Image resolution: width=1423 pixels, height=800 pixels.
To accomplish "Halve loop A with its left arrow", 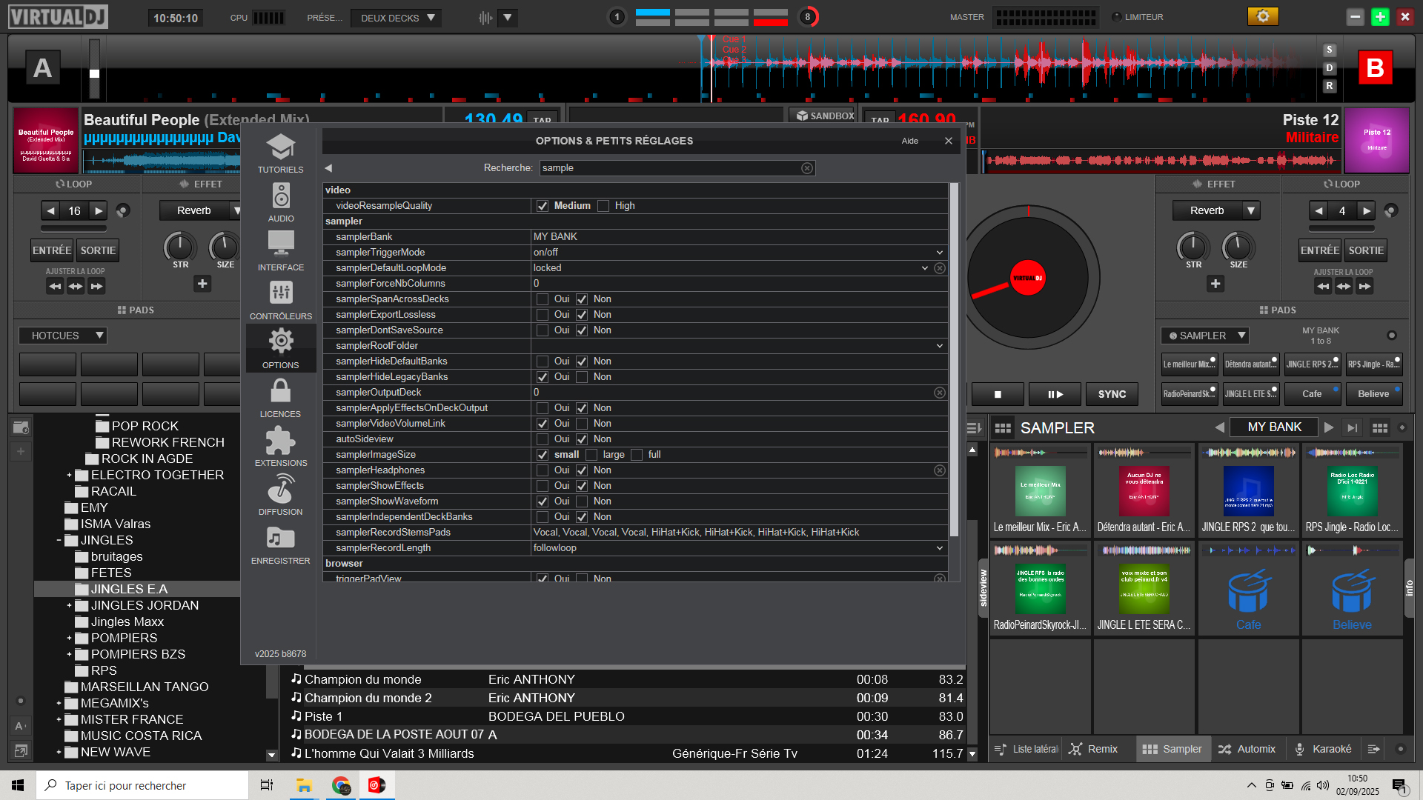I will coord(50,211).
